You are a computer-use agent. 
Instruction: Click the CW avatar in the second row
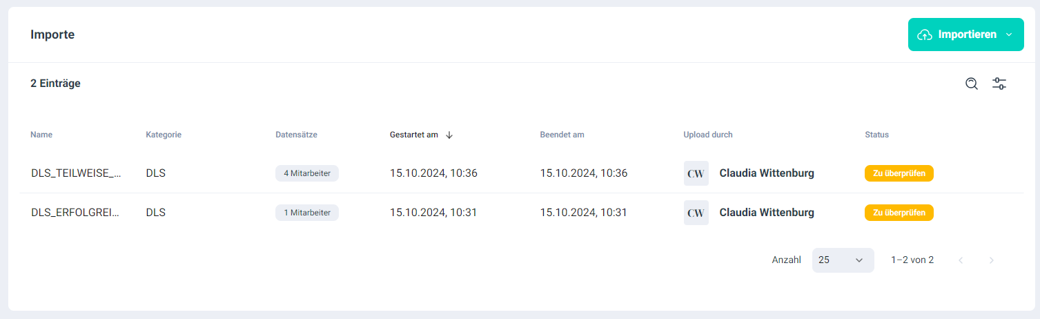(696, 213)
